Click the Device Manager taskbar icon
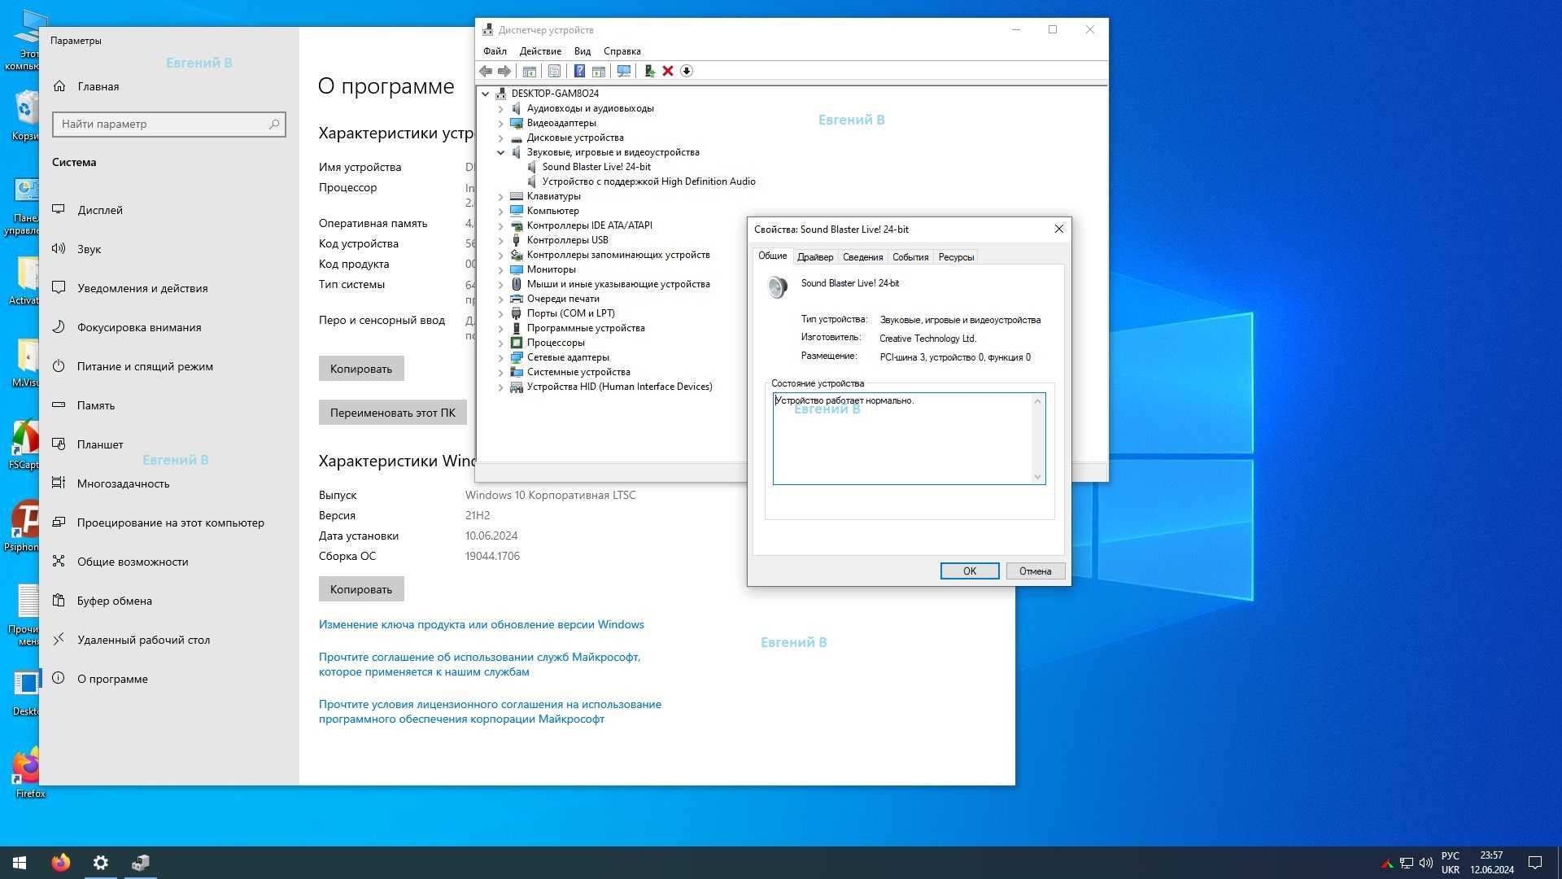Screen dimensions: 1562x879 coord(141,863)
